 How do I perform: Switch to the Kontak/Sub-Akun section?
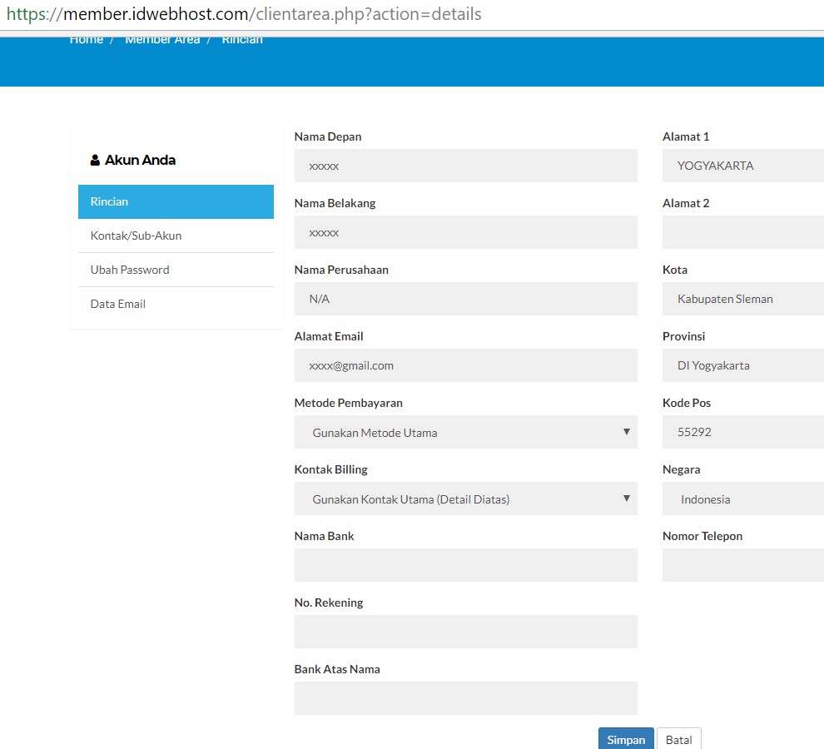134,236
